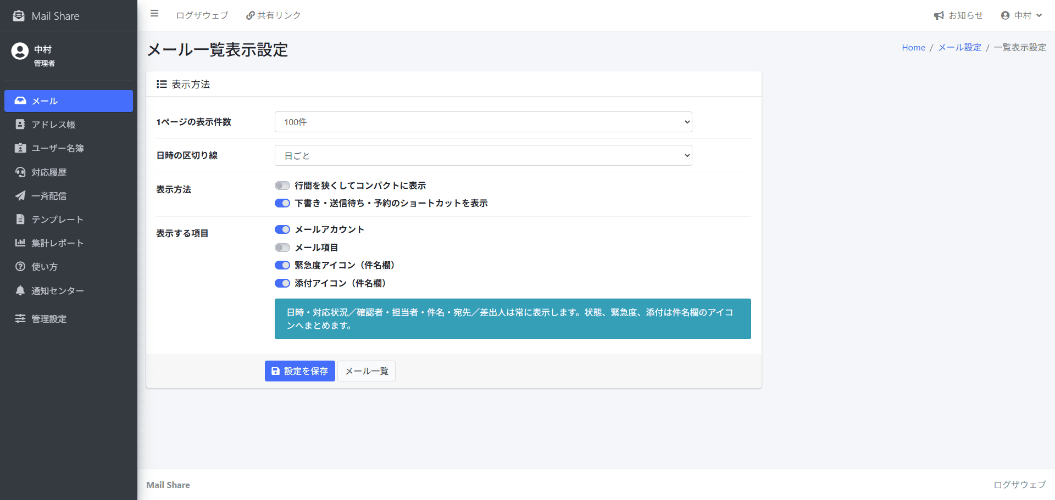
Task: Click ログザウェブ footer link
Action: point(1020,485)
